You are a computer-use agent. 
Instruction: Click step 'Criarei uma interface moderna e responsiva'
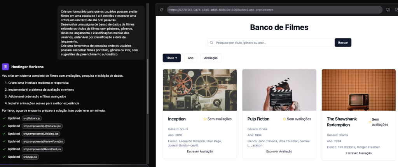click(38, 83)
